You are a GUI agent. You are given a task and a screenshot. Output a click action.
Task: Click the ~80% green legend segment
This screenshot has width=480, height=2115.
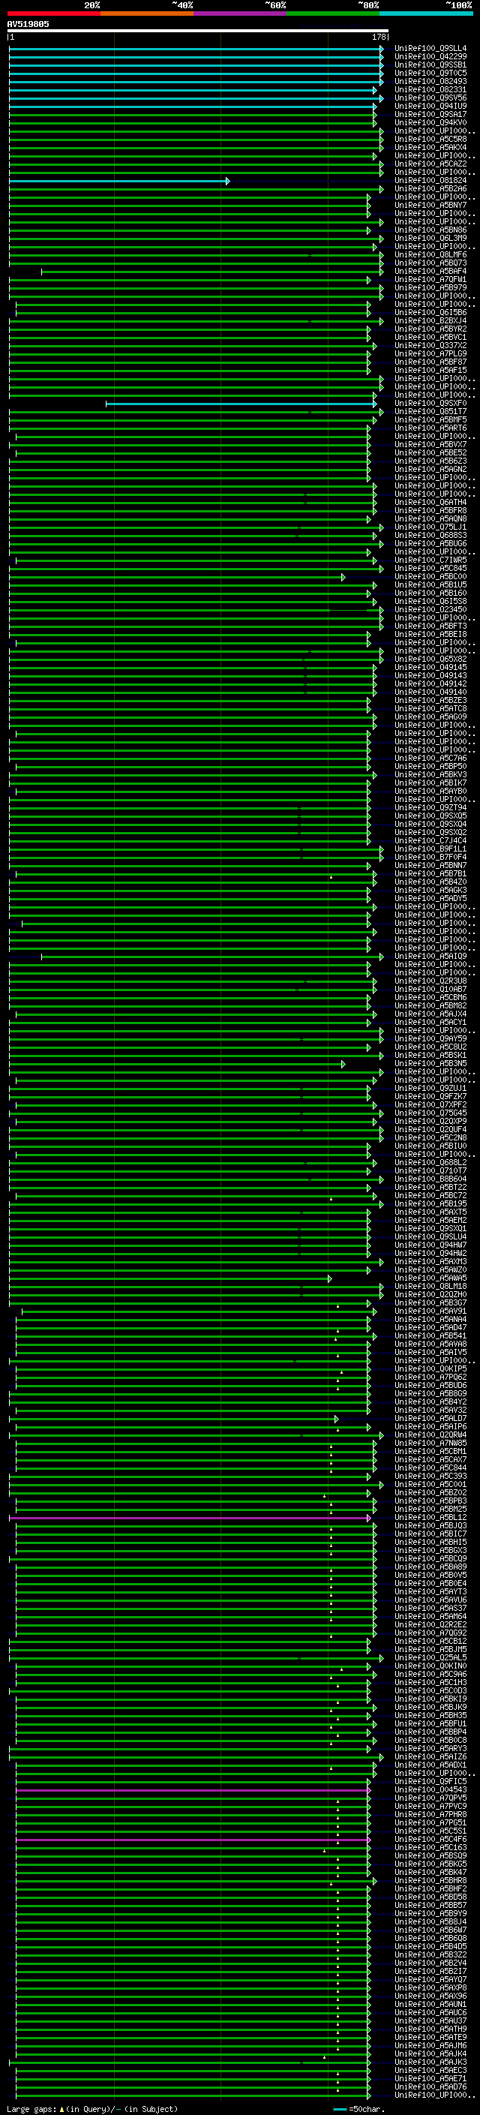click(x=333, y=14)
